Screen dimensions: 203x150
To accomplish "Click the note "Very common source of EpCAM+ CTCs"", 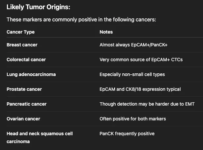I will click(141, 60).
